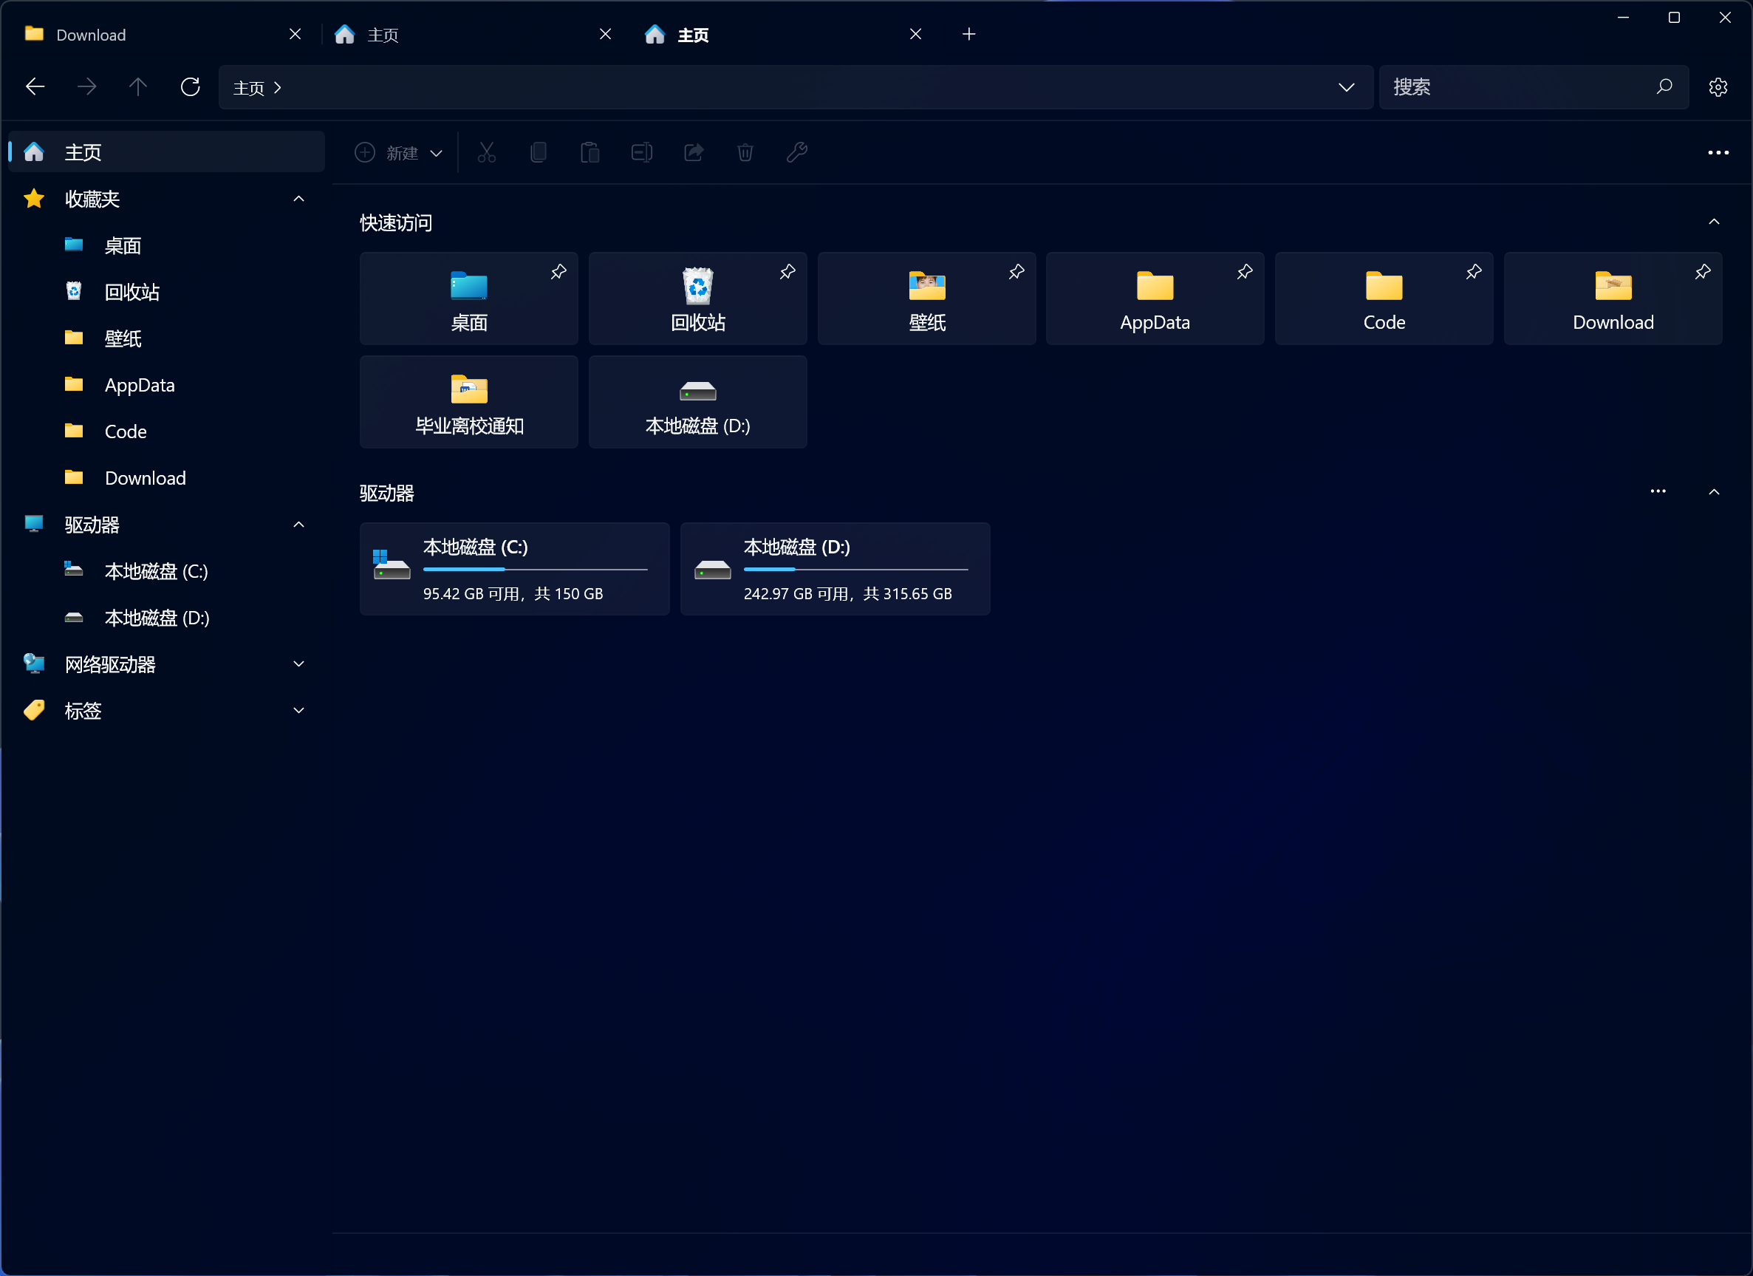Click the Delete trash icon
This screenshot has height=1276, width=1753.
pyautogui.click(x=745, y=152)
